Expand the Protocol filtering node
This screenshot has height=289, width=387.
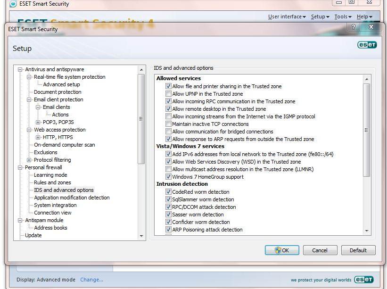click(x=29, y=160)
